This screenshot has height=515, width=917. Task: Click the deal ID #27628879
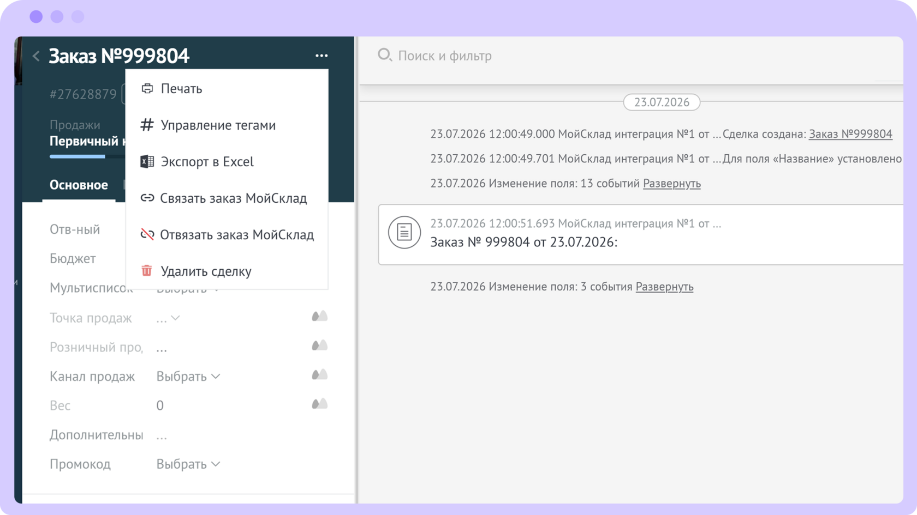83,94
